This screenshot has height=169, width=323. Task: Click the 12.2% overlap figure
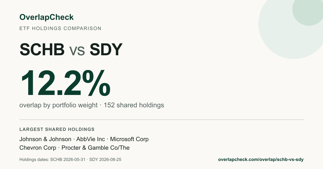[65, 83]
